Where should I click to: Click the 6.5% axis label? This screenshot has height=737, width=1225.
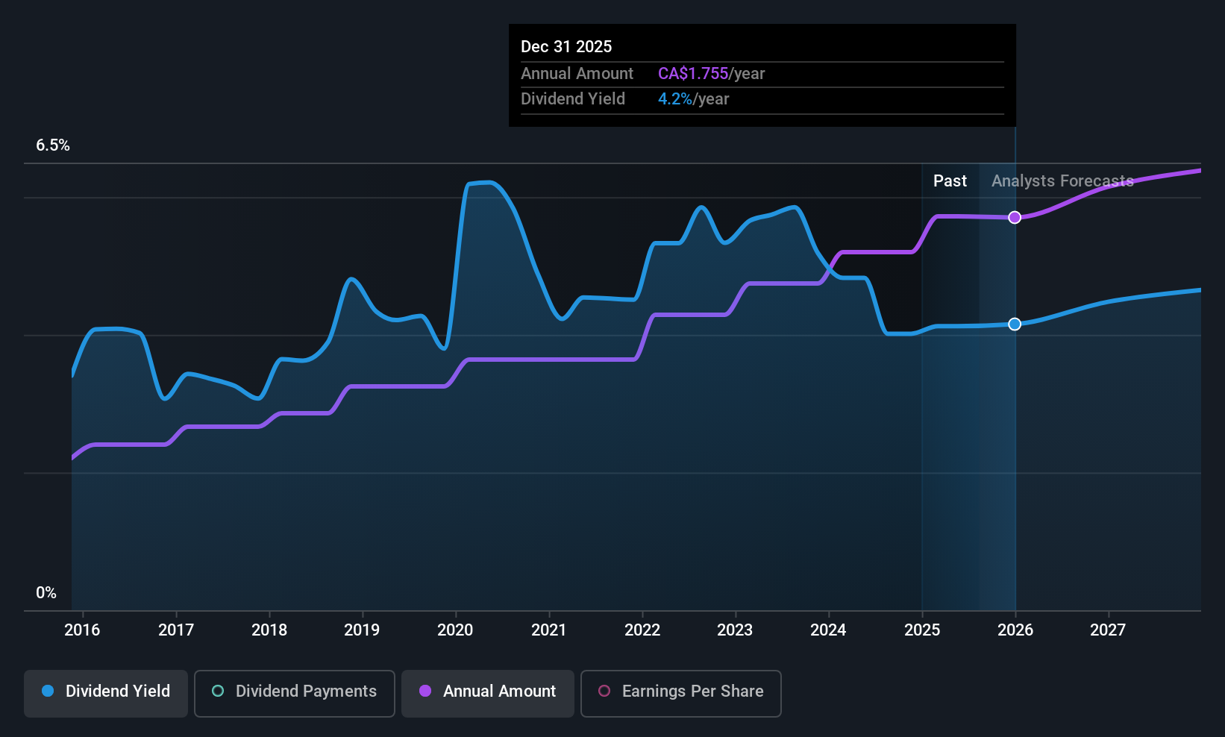(52, 145)
